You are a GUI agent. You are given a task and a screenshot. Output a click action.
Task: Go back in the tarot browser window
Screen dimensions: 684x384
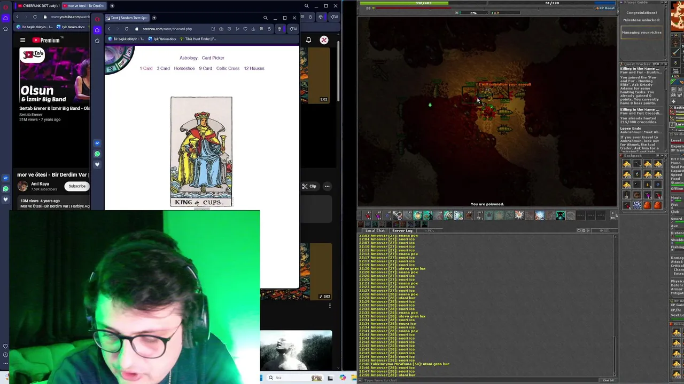(109, 29)
